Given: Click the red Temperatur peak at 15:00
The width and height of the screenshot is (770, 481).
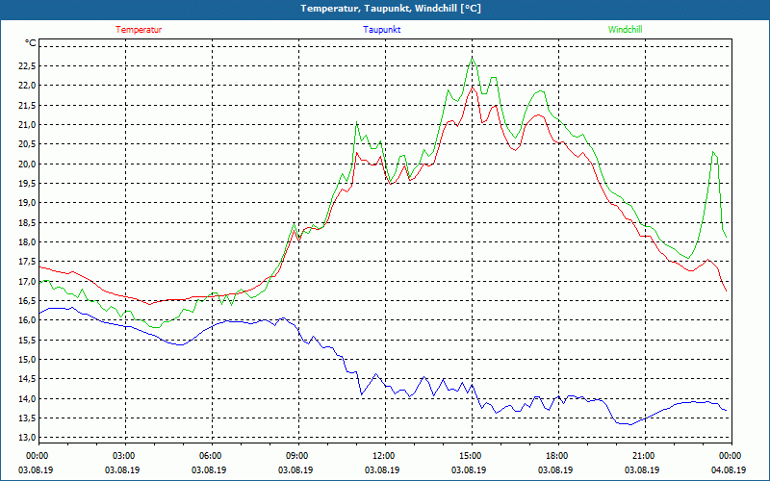Looking at the screenshot, I should [473, 87].
